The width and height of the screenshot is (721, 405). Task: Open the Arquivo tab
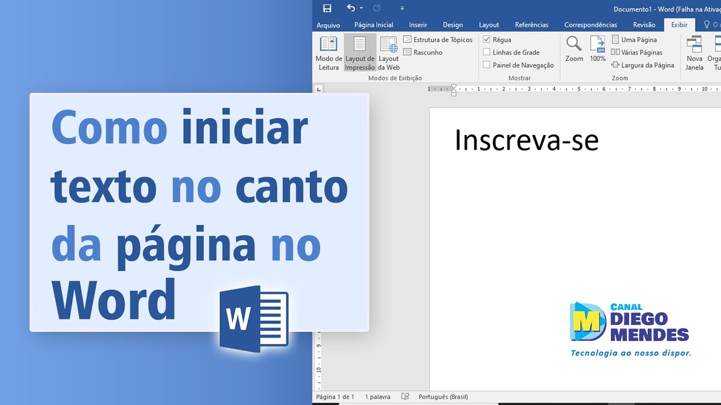(x=328, y=25)
